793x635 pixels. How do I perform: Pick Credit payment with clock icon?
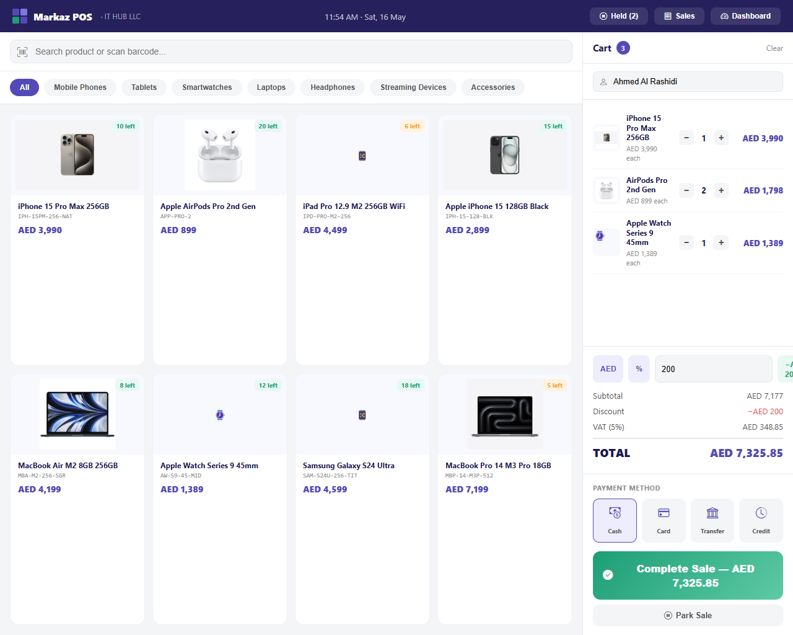(x=761, y=520)
